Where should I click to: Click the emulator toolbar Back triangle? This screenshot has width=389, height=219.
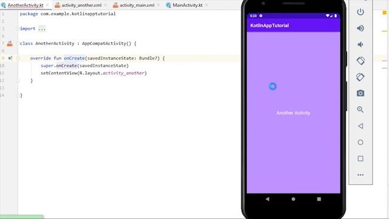coord(360,126)
